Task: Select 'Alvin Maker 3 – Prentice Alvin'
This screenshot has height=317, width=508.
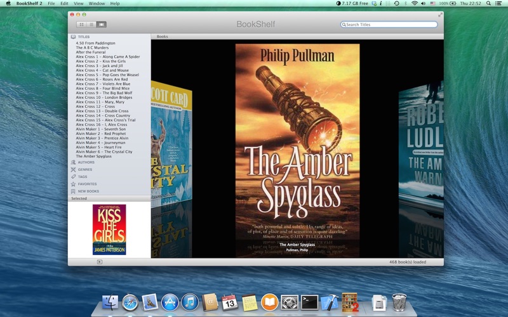Action: (102, 138)
